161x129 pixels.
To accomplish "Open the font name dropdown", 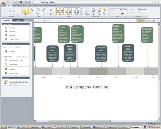I will click(x=120, y=10).
